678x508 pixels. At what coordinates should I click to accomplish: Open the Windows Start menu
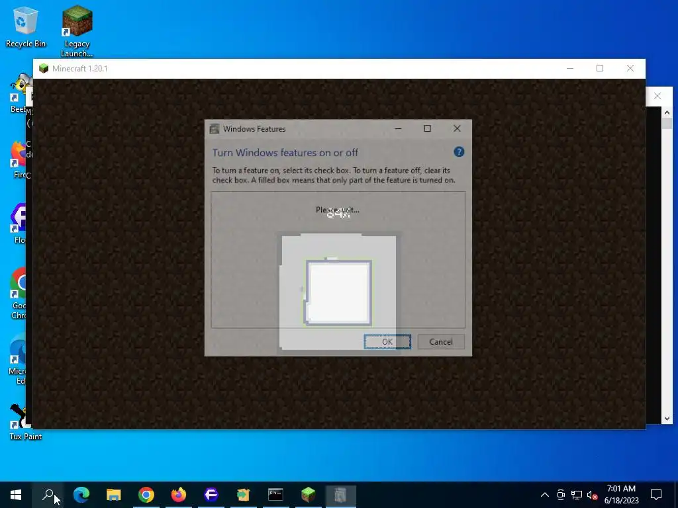coord(16,495)
